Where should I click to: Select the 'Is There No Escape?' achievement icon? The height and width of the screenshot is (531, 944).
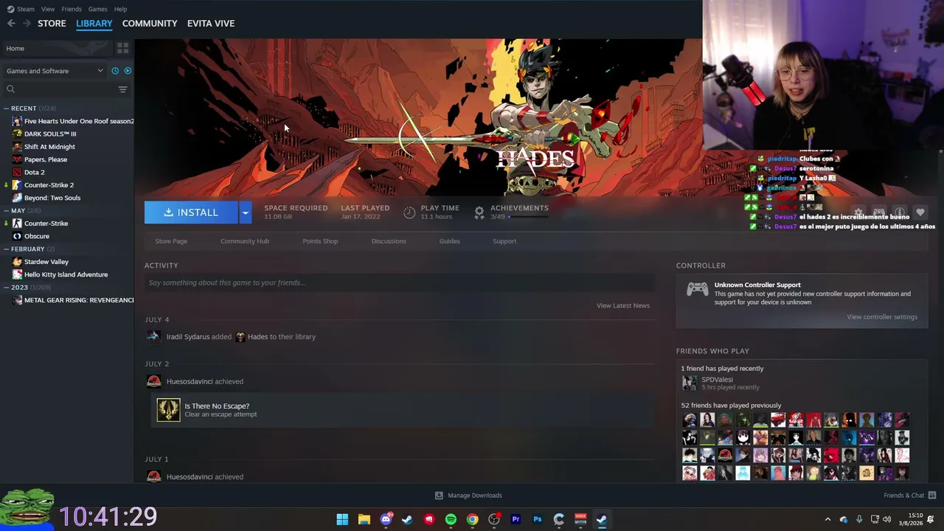tap(168, 410)
